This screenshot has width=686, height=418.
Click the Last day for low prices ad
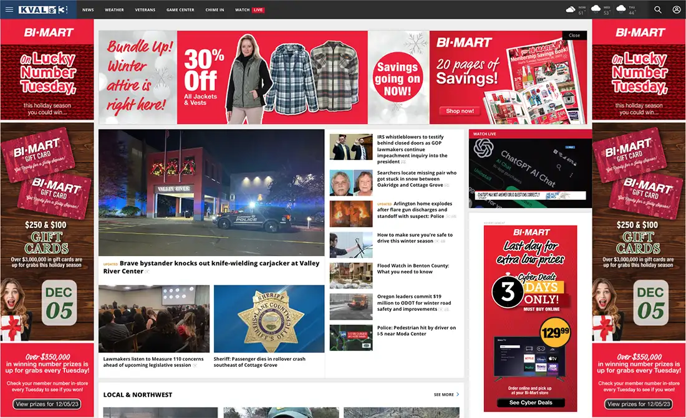530,318
